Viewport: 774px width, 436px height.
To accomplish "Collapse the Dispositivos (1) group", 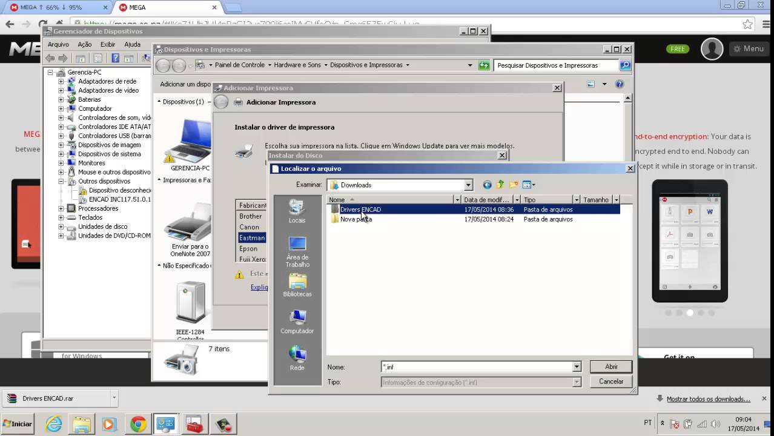I will pos(159,102).
